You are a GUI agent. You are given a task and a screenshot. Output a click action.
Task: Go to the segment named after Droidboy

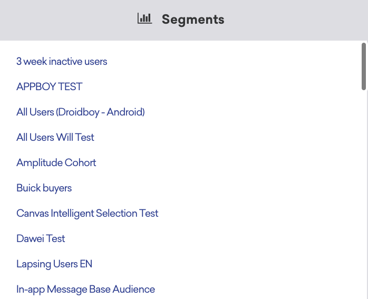click(x=80, y=112)
